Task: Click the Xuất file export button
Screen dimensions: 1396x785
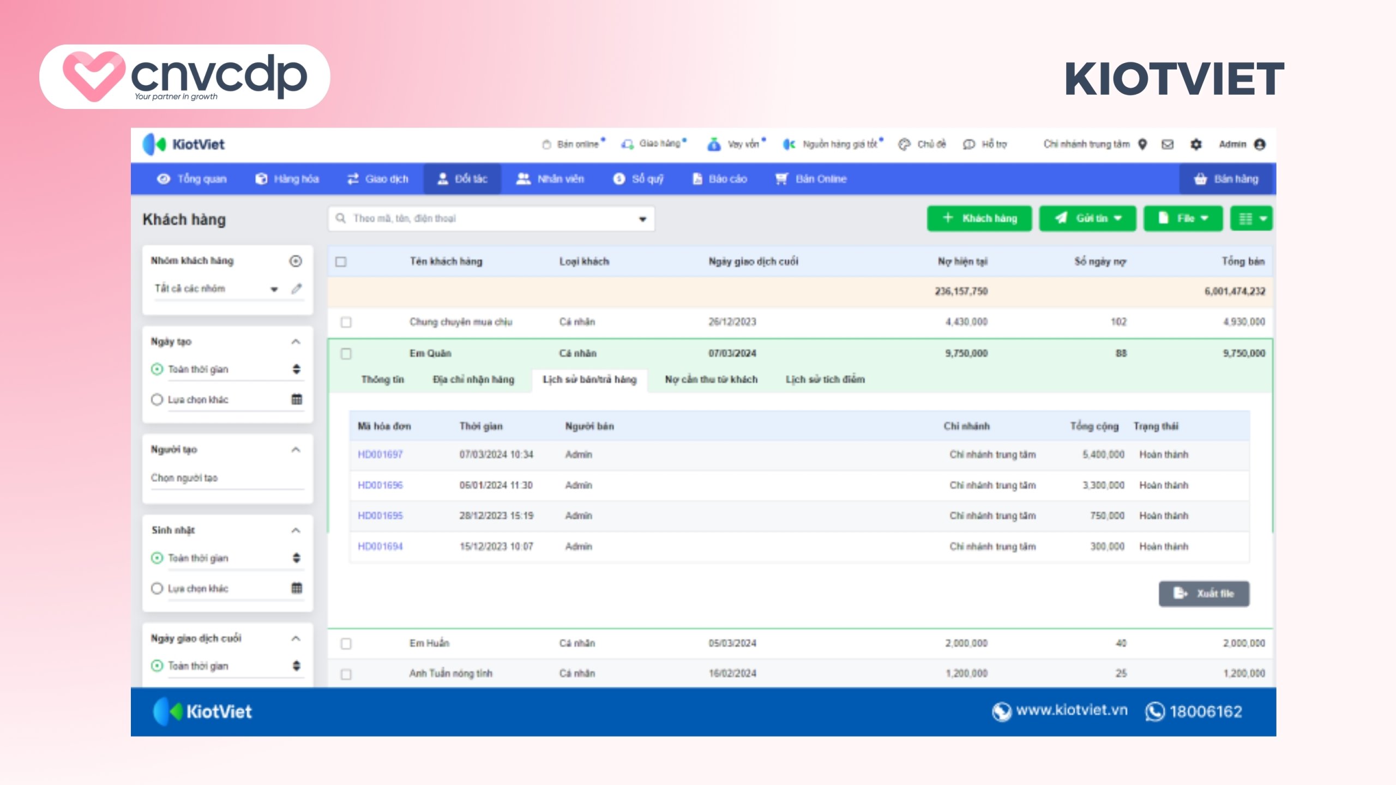Action: [1204, 594]
